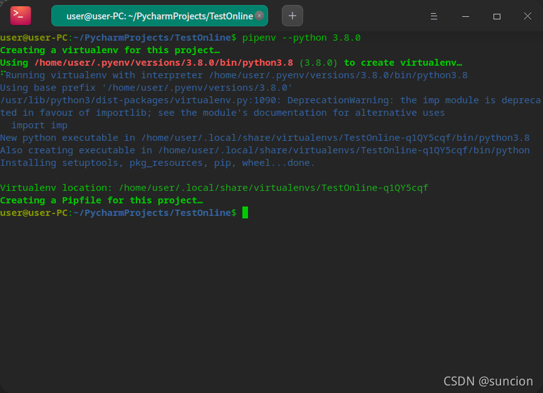This screenshot has height=393, width=543.
Task: Click 'Creating a Pipfile for this project' line
Action: 101,200
